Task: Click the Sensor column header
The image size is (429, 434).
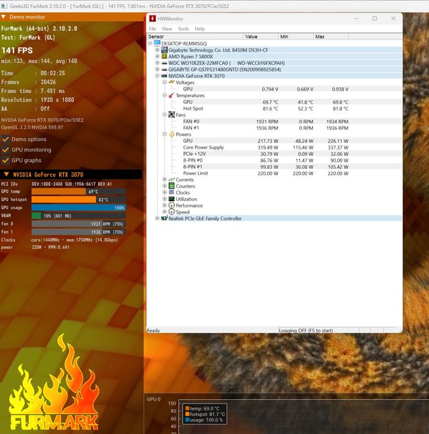Action: (x=195, y=37)
